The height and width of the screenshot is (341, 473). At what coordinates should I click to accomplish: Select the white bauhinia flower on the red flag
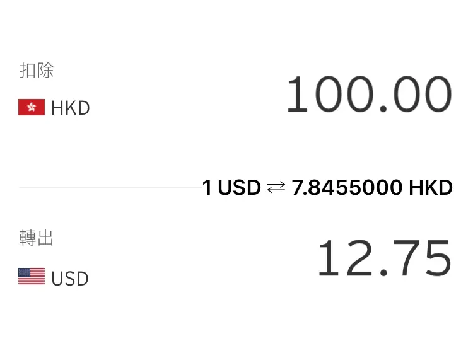pyautogui.click(x=32, y=107)
